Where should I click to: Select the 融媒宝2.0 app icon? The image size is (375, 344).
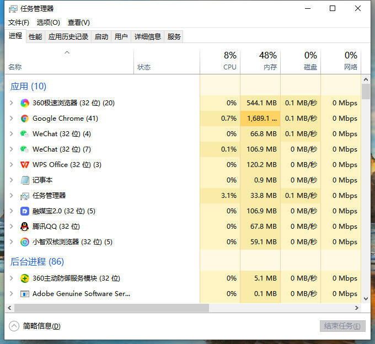(x=25, y=211)
